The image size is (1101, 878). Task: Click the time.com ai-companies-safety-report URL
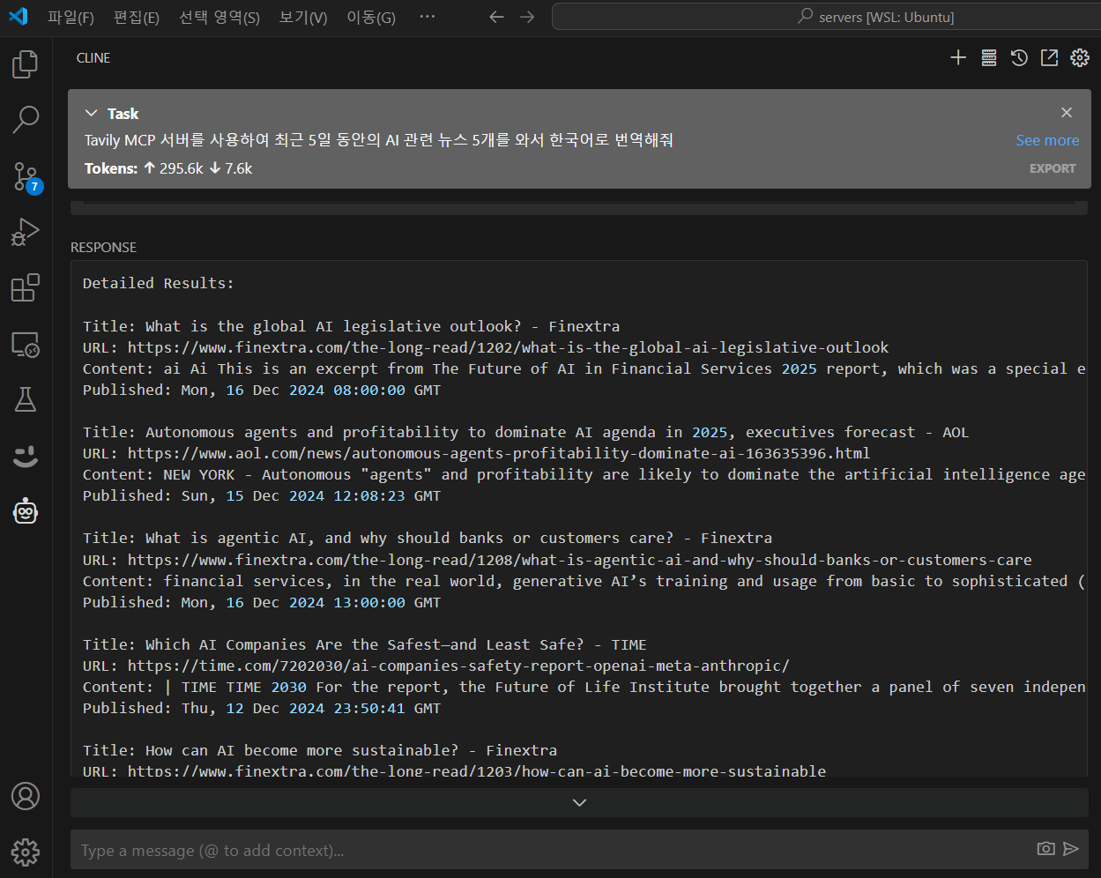[458, 666]
